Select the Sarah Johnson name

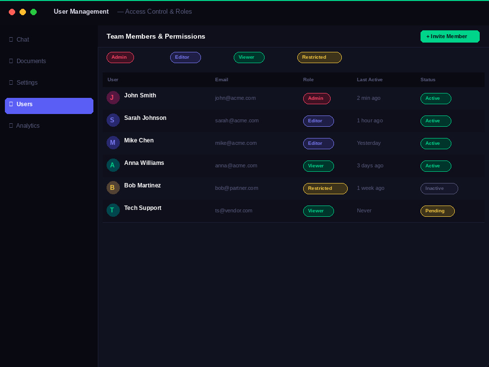[x=145, y=118]
